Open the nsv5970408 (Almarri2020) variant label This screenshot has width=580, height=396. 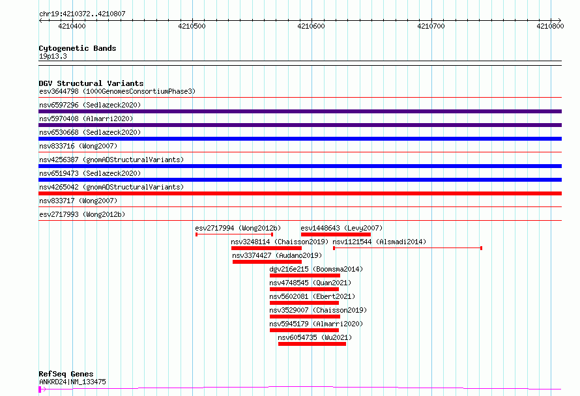coord(86,119)
